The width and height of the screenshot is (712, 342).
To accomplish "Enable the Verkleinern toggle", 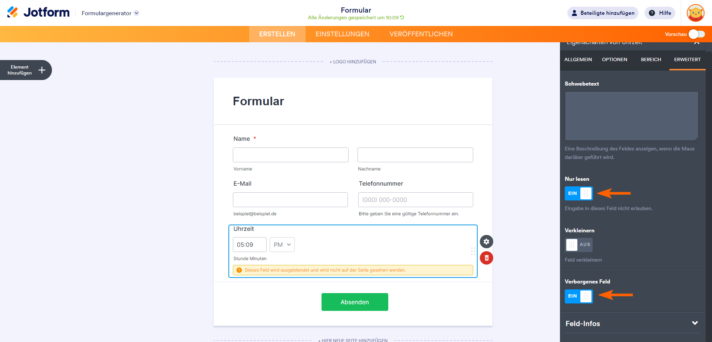I will click(x=578, y=245).
